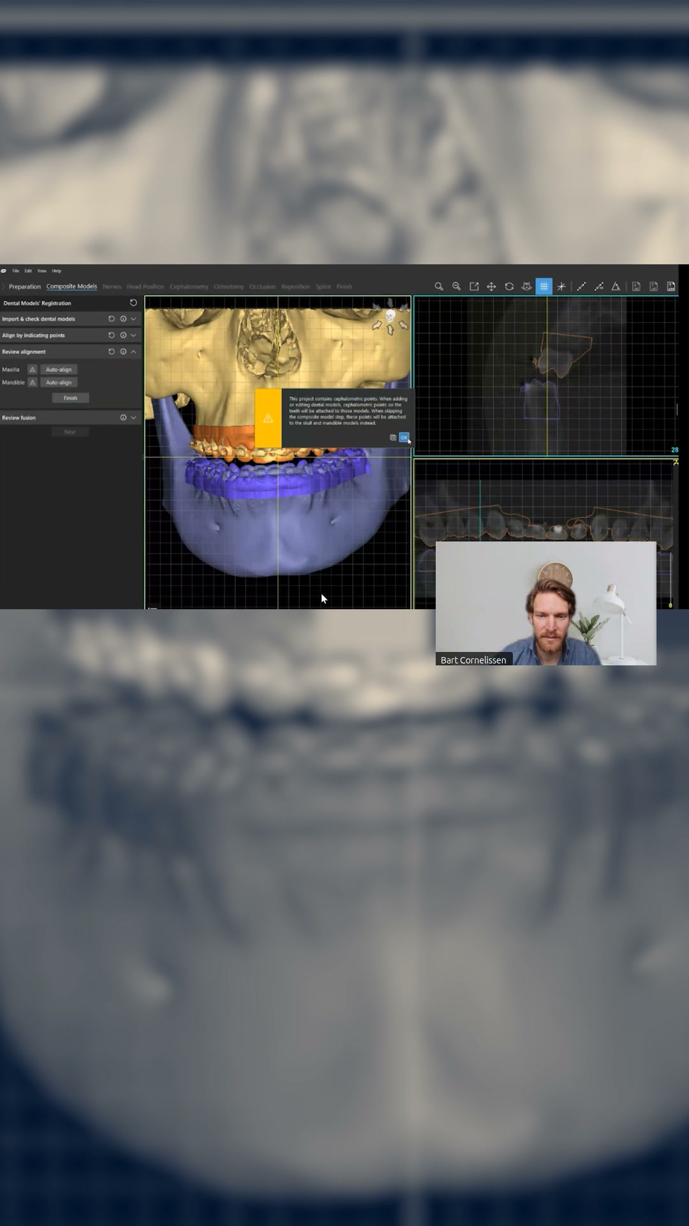The width and height of the screenshot is (689, 1226).
Task: Reset the Dental Models' Registration step
Action: pos(133,303)
